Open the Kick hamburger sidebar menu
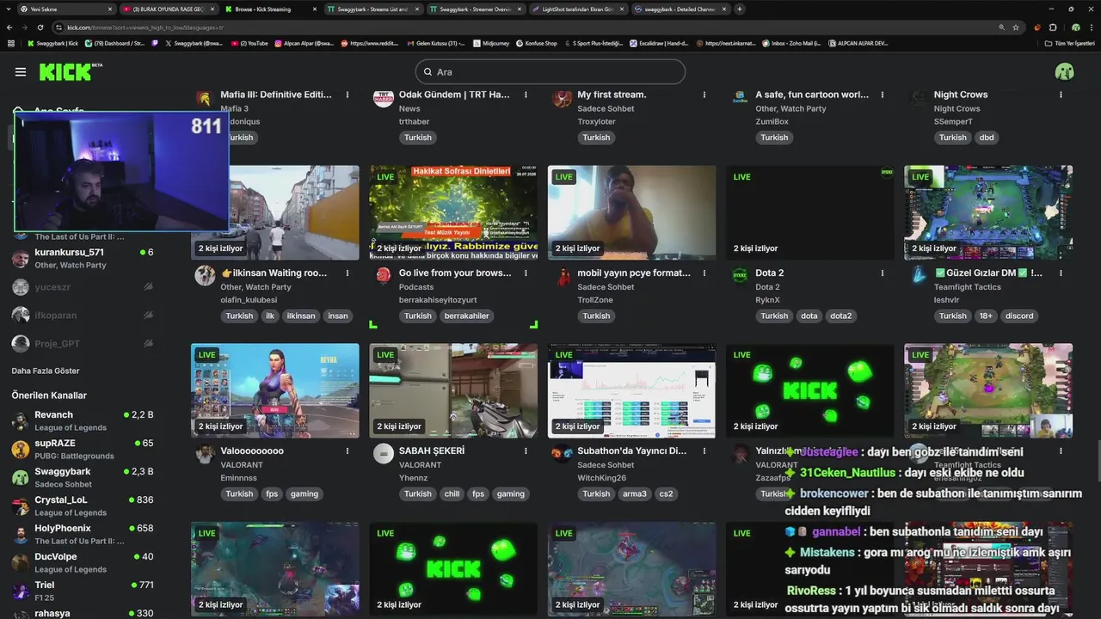The width and height of the screenshot is (1101, 619). [21, 72]
